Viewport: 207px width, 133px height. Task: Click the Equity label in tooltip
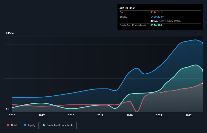(123, 17)
